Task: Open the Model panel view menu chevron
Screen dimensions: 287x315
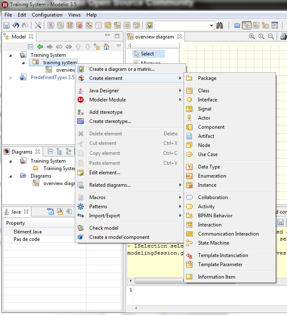Action: coord(119,46)
